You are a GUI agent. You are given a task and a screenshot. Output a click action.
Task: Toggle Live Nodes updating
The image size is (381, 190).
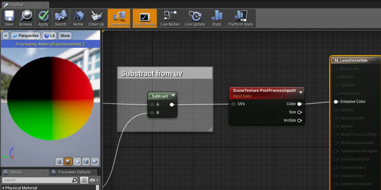tap(170, 18)
